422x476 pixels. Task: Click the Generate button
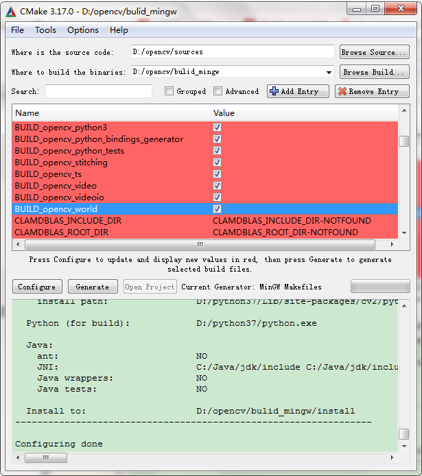tap(93, 287)
